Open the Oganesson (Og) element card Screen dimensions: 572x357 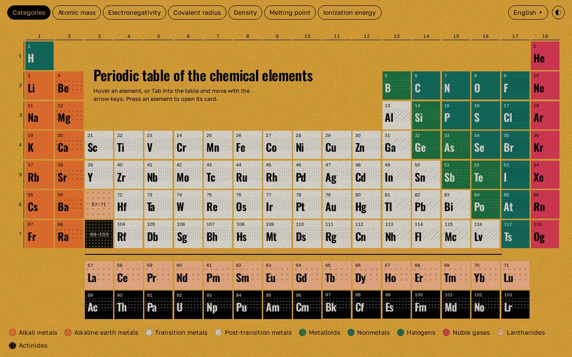[545, 234]
